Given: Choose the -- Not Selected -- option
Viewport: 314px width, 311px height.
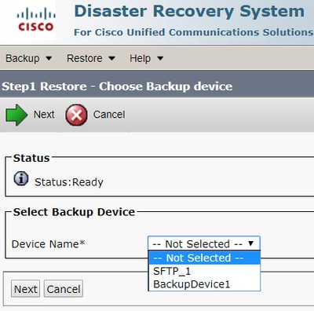Looking at the screenshot, I should point(205,258).
